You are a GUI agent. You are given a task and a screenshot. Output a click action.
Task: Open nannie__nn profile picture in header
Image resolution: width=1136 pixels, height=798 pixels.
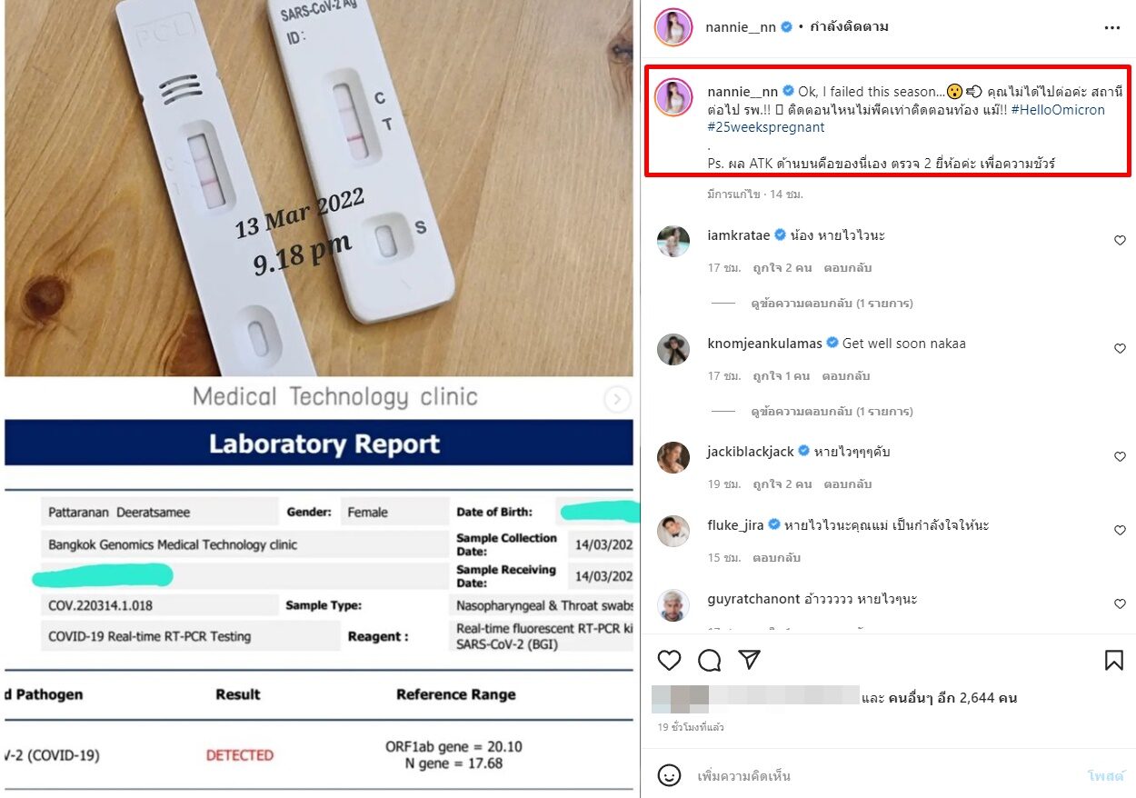[x=674, y=27]
